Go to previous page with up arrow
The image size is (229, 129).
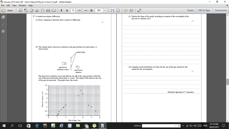[x=61, y=11]
